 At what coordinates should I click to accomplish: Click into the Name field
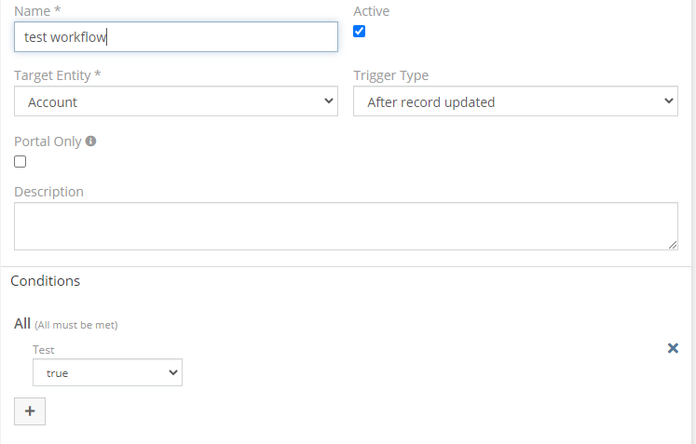176,37
